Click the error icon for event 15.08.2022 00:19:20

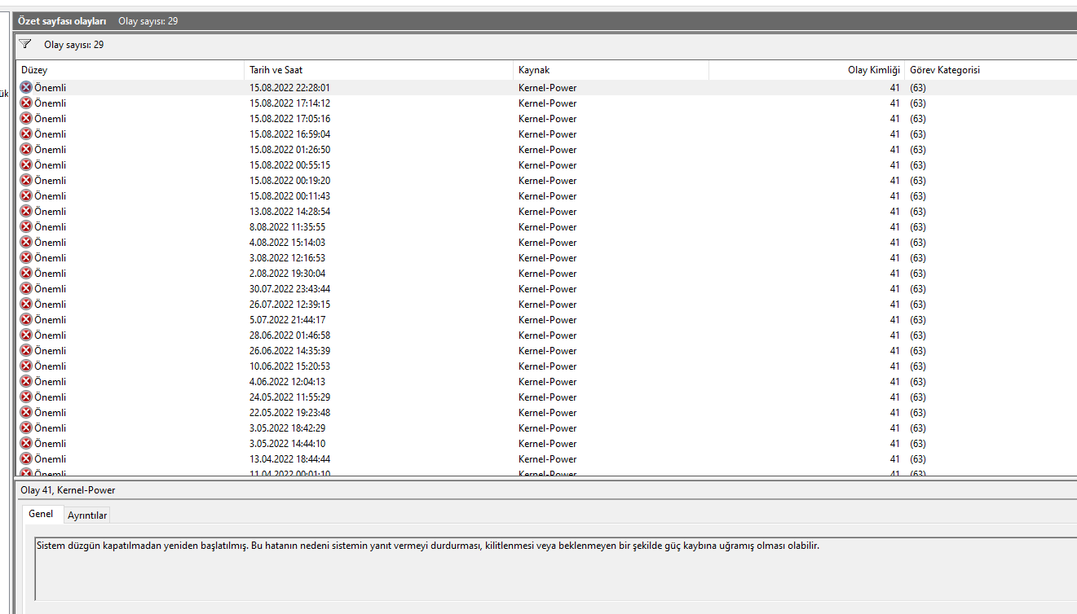click(x=26, y=180)
